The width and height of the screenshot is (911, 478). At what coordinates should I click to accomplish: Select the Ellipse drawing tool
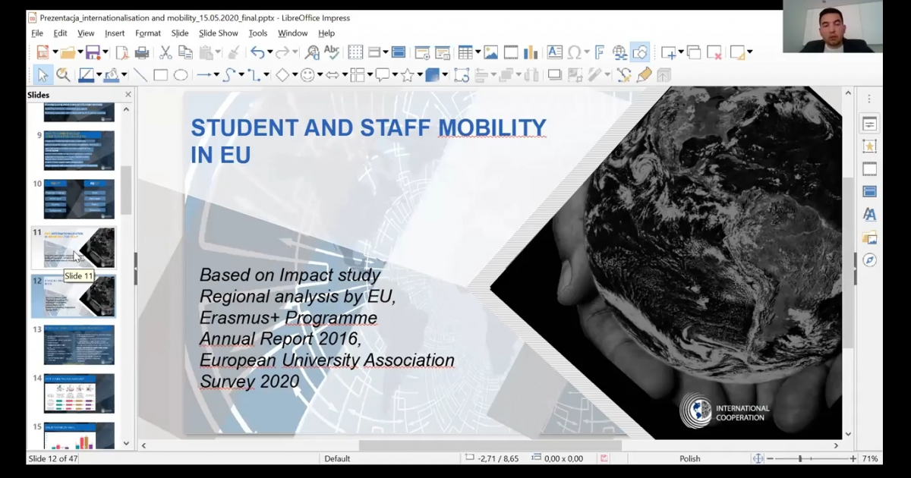[x=181, y=75]
